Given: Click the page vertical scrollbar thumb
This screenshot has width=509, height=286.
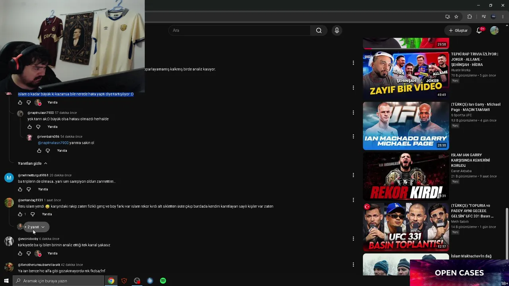Looking at the screenshot, I should point(507,233).
